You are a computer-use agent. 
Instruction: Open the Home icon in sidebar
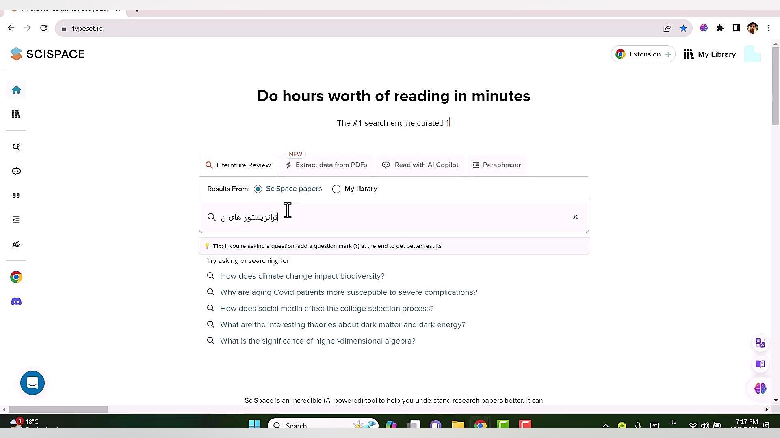16,90
